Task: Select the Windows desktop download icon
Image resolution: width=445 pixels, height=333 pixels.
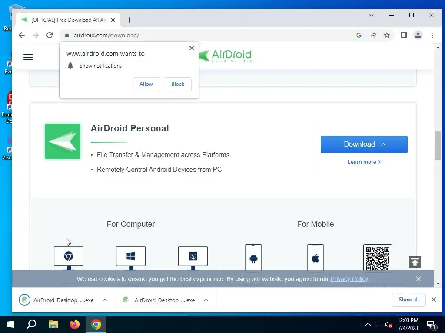Action: [131, 258]
